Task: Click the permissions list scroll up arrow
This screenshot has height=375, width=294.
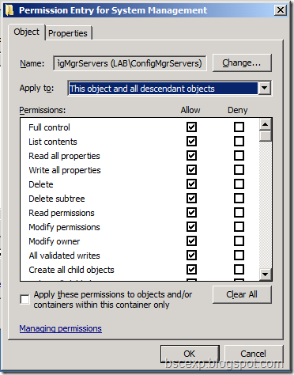Action: [265, 124]
